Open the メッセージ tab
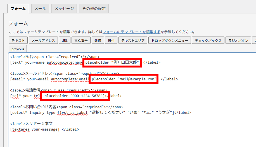 [x=64, y=9]
